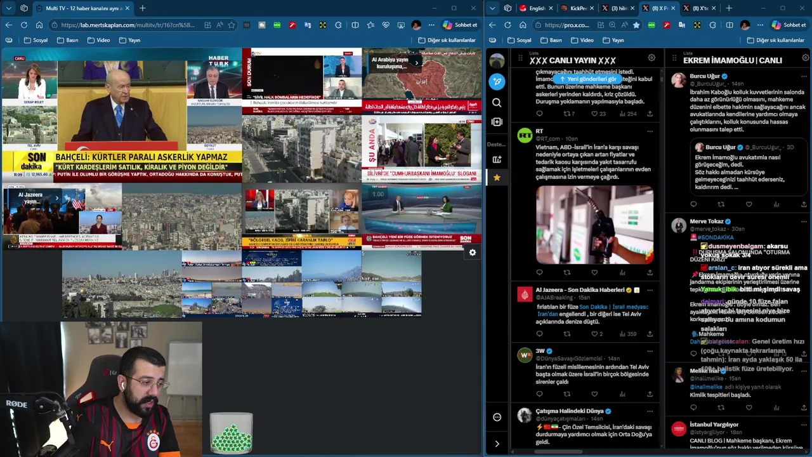The image size is (812, 457).
Task: Share the Al Jazeera Son Dakika post
Action: 650,334
